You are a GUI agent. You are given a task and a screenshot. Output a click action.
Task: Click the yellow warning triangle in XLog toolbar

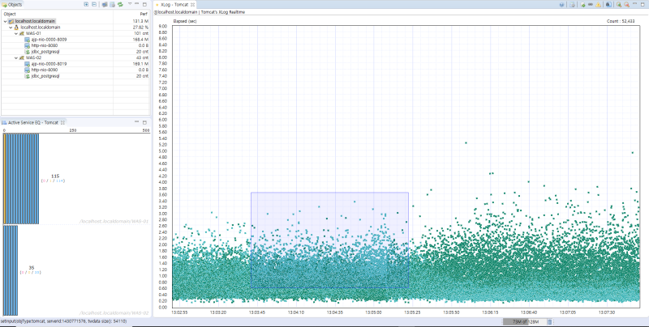point(598,5)
